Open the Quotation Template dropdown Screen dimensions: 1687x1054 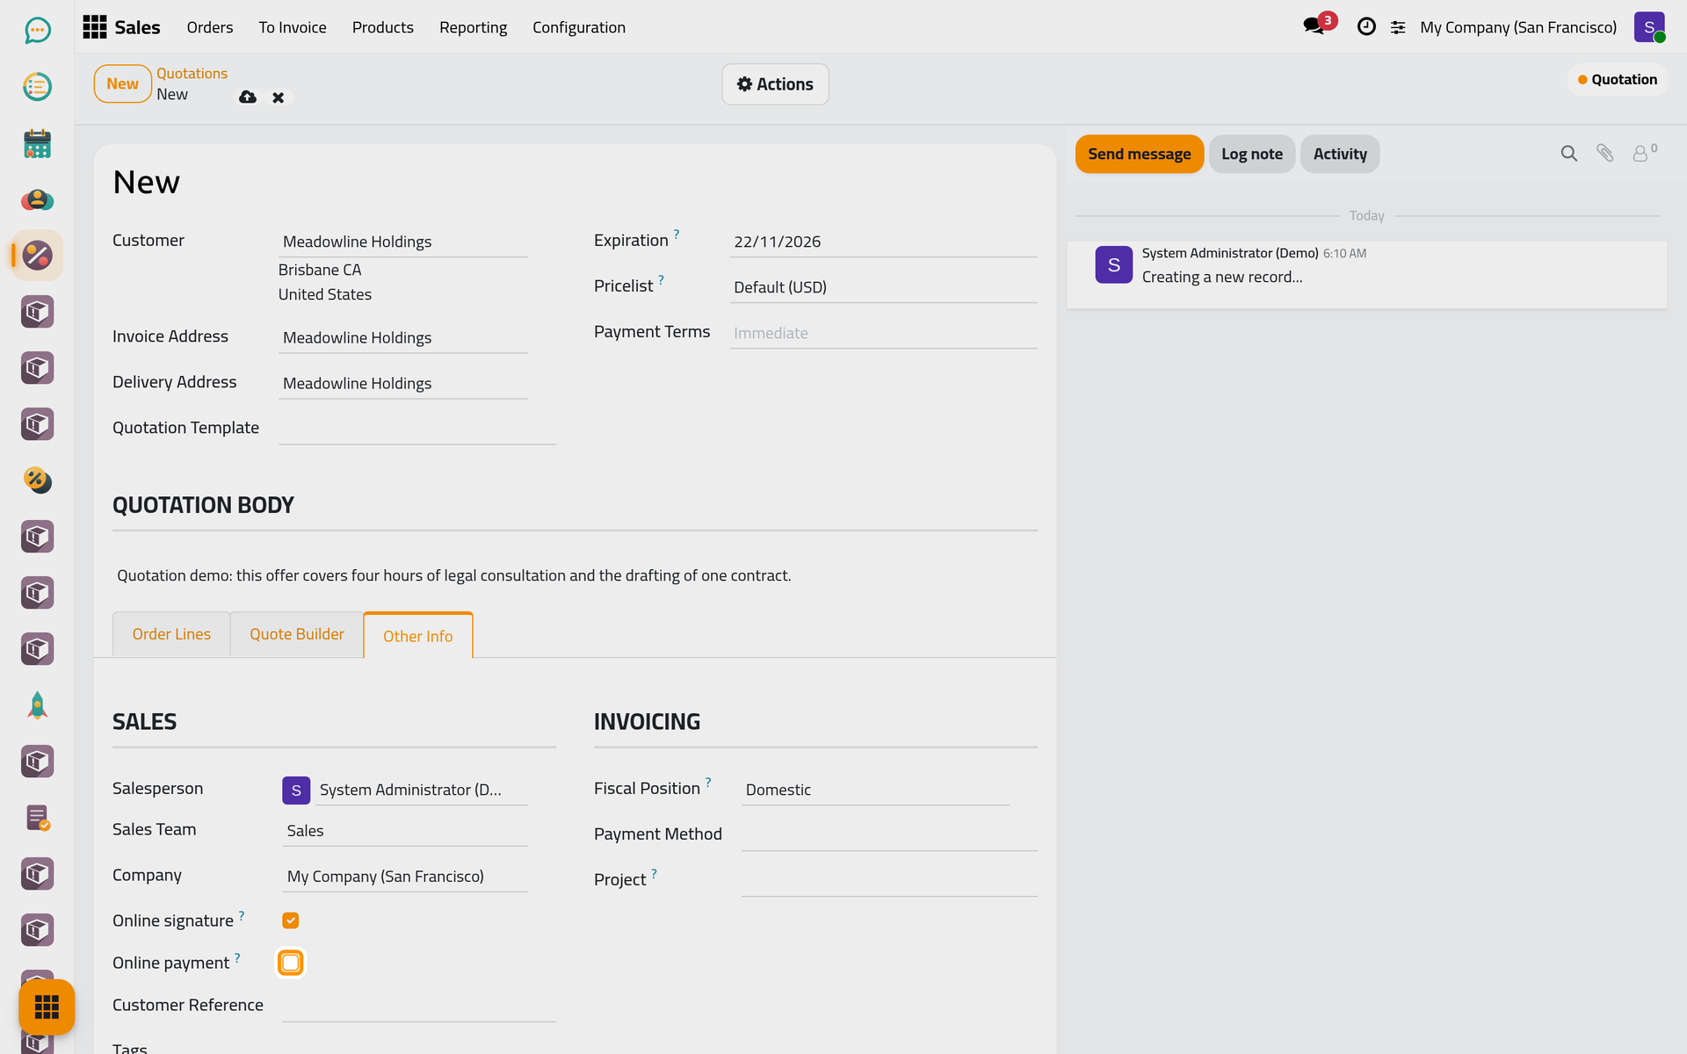(417, 429)
